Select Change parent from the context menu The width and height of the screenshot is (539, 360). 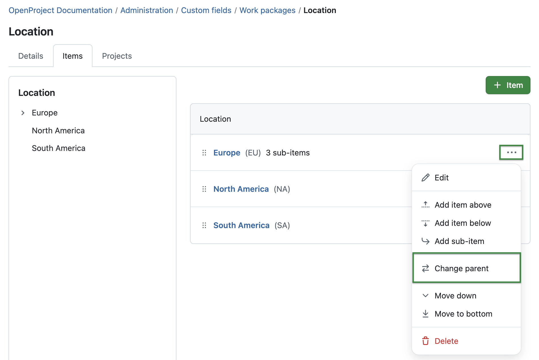pyautogui.click(x=462, y=268)
